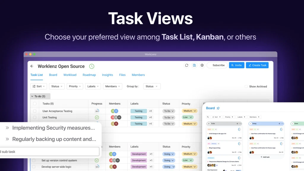Switch to the Insights tab

[x=107, y=75]
